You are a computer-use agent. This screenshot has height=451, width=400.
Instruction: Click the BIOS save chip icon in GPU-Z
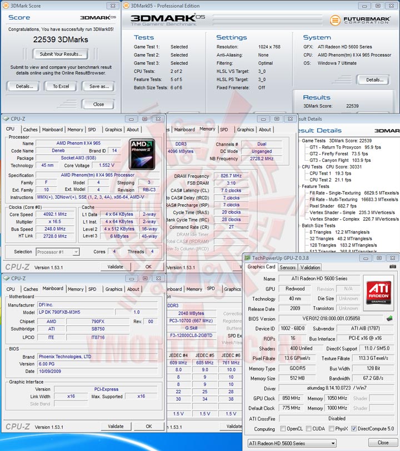389,318
